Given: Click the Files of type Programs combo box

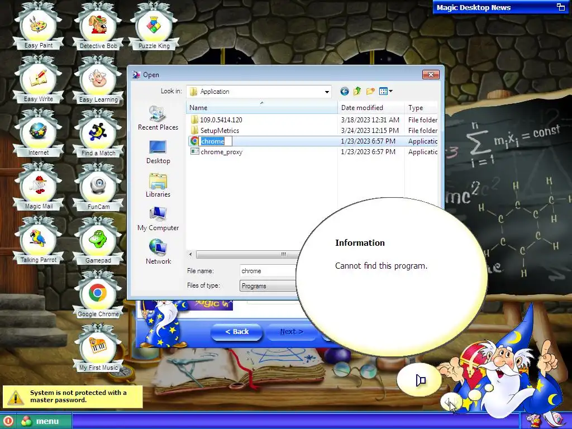Looking at the screenshot, I should tap(268, 286).
